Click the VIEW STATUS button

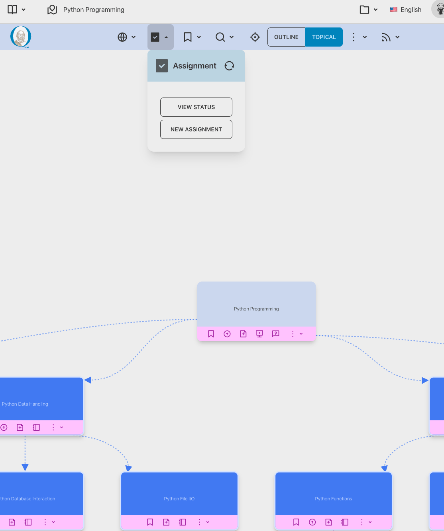pyautogui.click(x=196, y=107)
